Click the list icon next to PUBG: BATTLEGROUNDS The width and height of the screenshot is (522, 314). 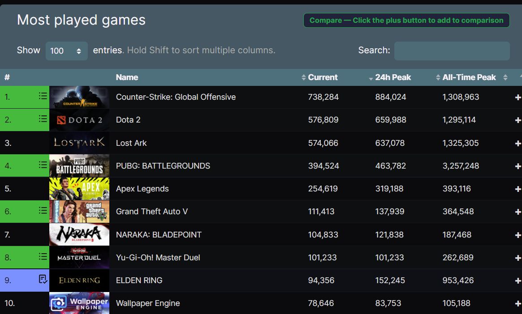pyautogui.click(x=43, y=165)
